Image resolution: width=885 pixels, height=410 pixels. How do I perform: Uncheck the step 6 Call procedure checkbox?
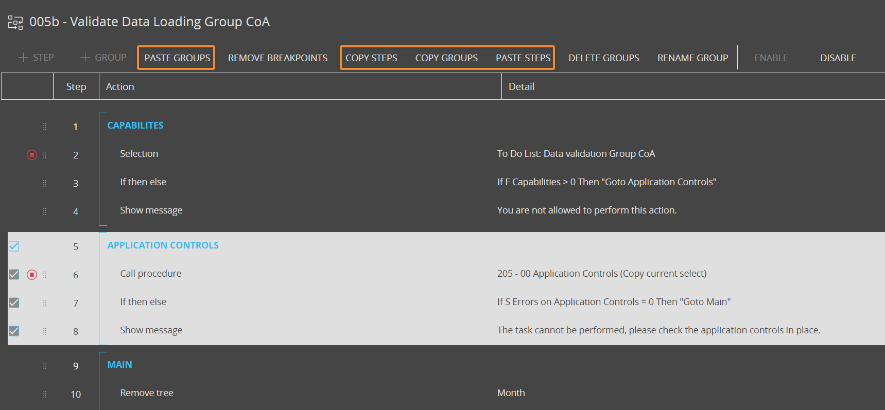[14, 275]
